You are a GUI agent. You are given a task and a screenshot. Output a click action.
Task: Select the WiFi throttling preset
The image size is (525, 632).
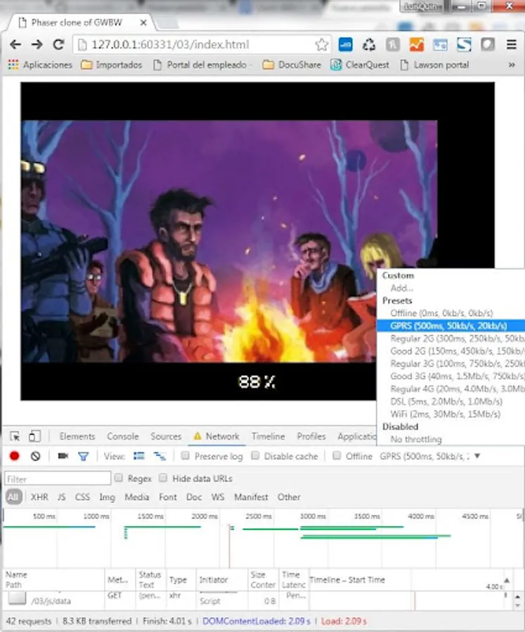(451, 414)
